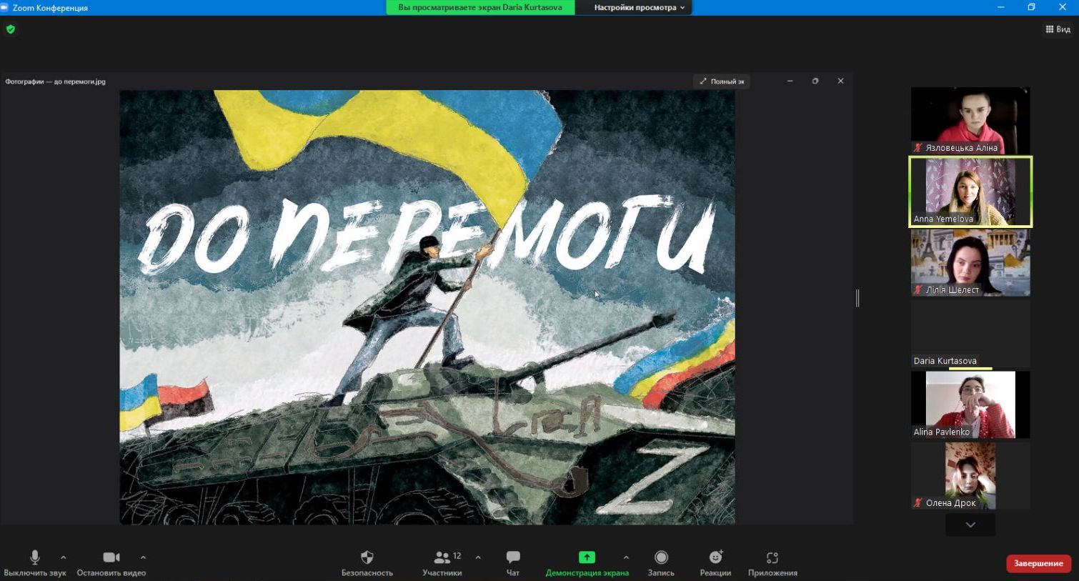
Task: End the meeting with red Завершение button
Action: tap(1038, 563)
